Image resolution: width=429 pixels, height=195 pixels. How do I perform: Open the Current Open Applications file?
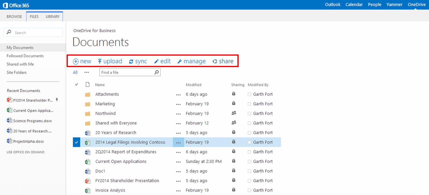pyautogui.click(x=121, y=161)
